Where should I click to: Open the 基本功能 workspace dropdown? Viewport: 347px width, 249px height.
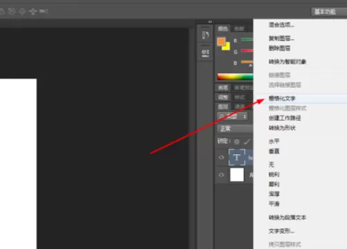click(x=329, y=12)
